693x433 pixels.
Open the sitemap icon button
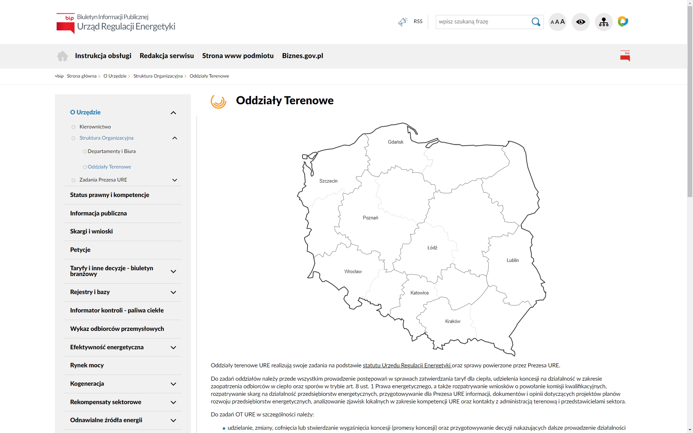pos(603,22)
